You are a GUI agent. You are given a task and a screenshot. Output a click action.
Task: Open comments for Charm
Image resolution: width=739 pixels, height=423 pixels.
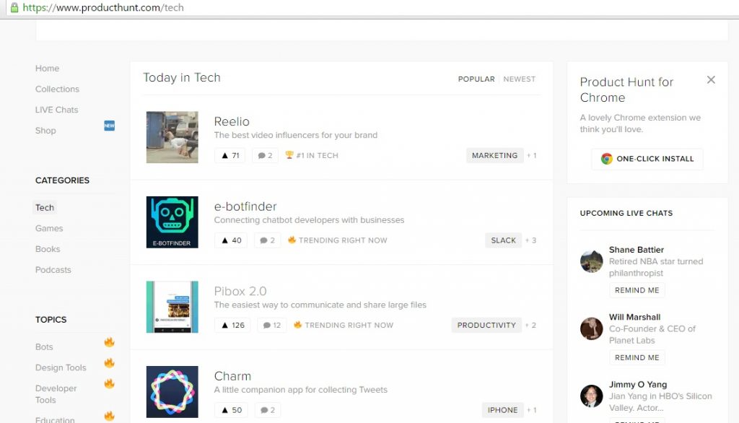[266, 410]
